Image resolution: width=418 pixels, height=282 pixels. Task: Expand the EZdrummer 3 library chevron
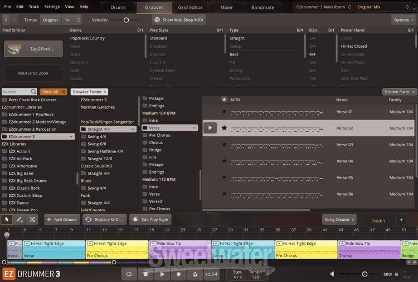tap(71, 136)
